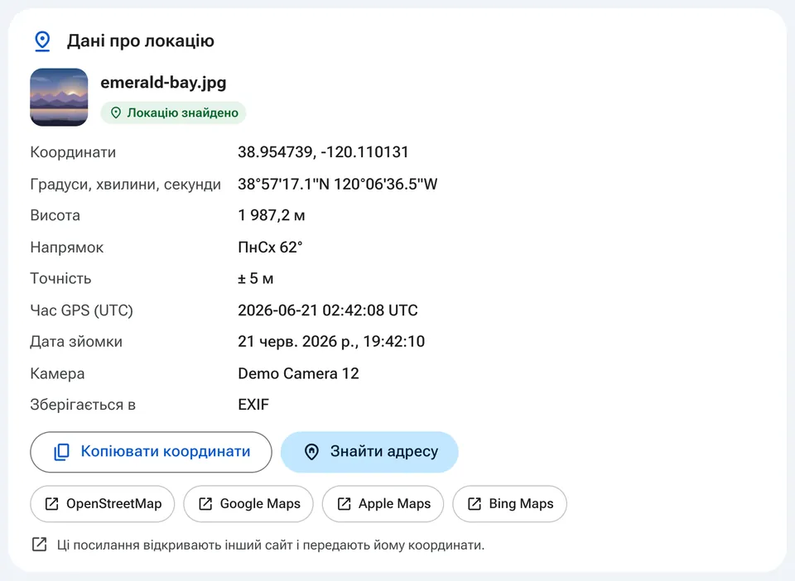Click the external-link icon beside the footer note
This screenshot has width=795, height=581.
[x=40, y=545]
